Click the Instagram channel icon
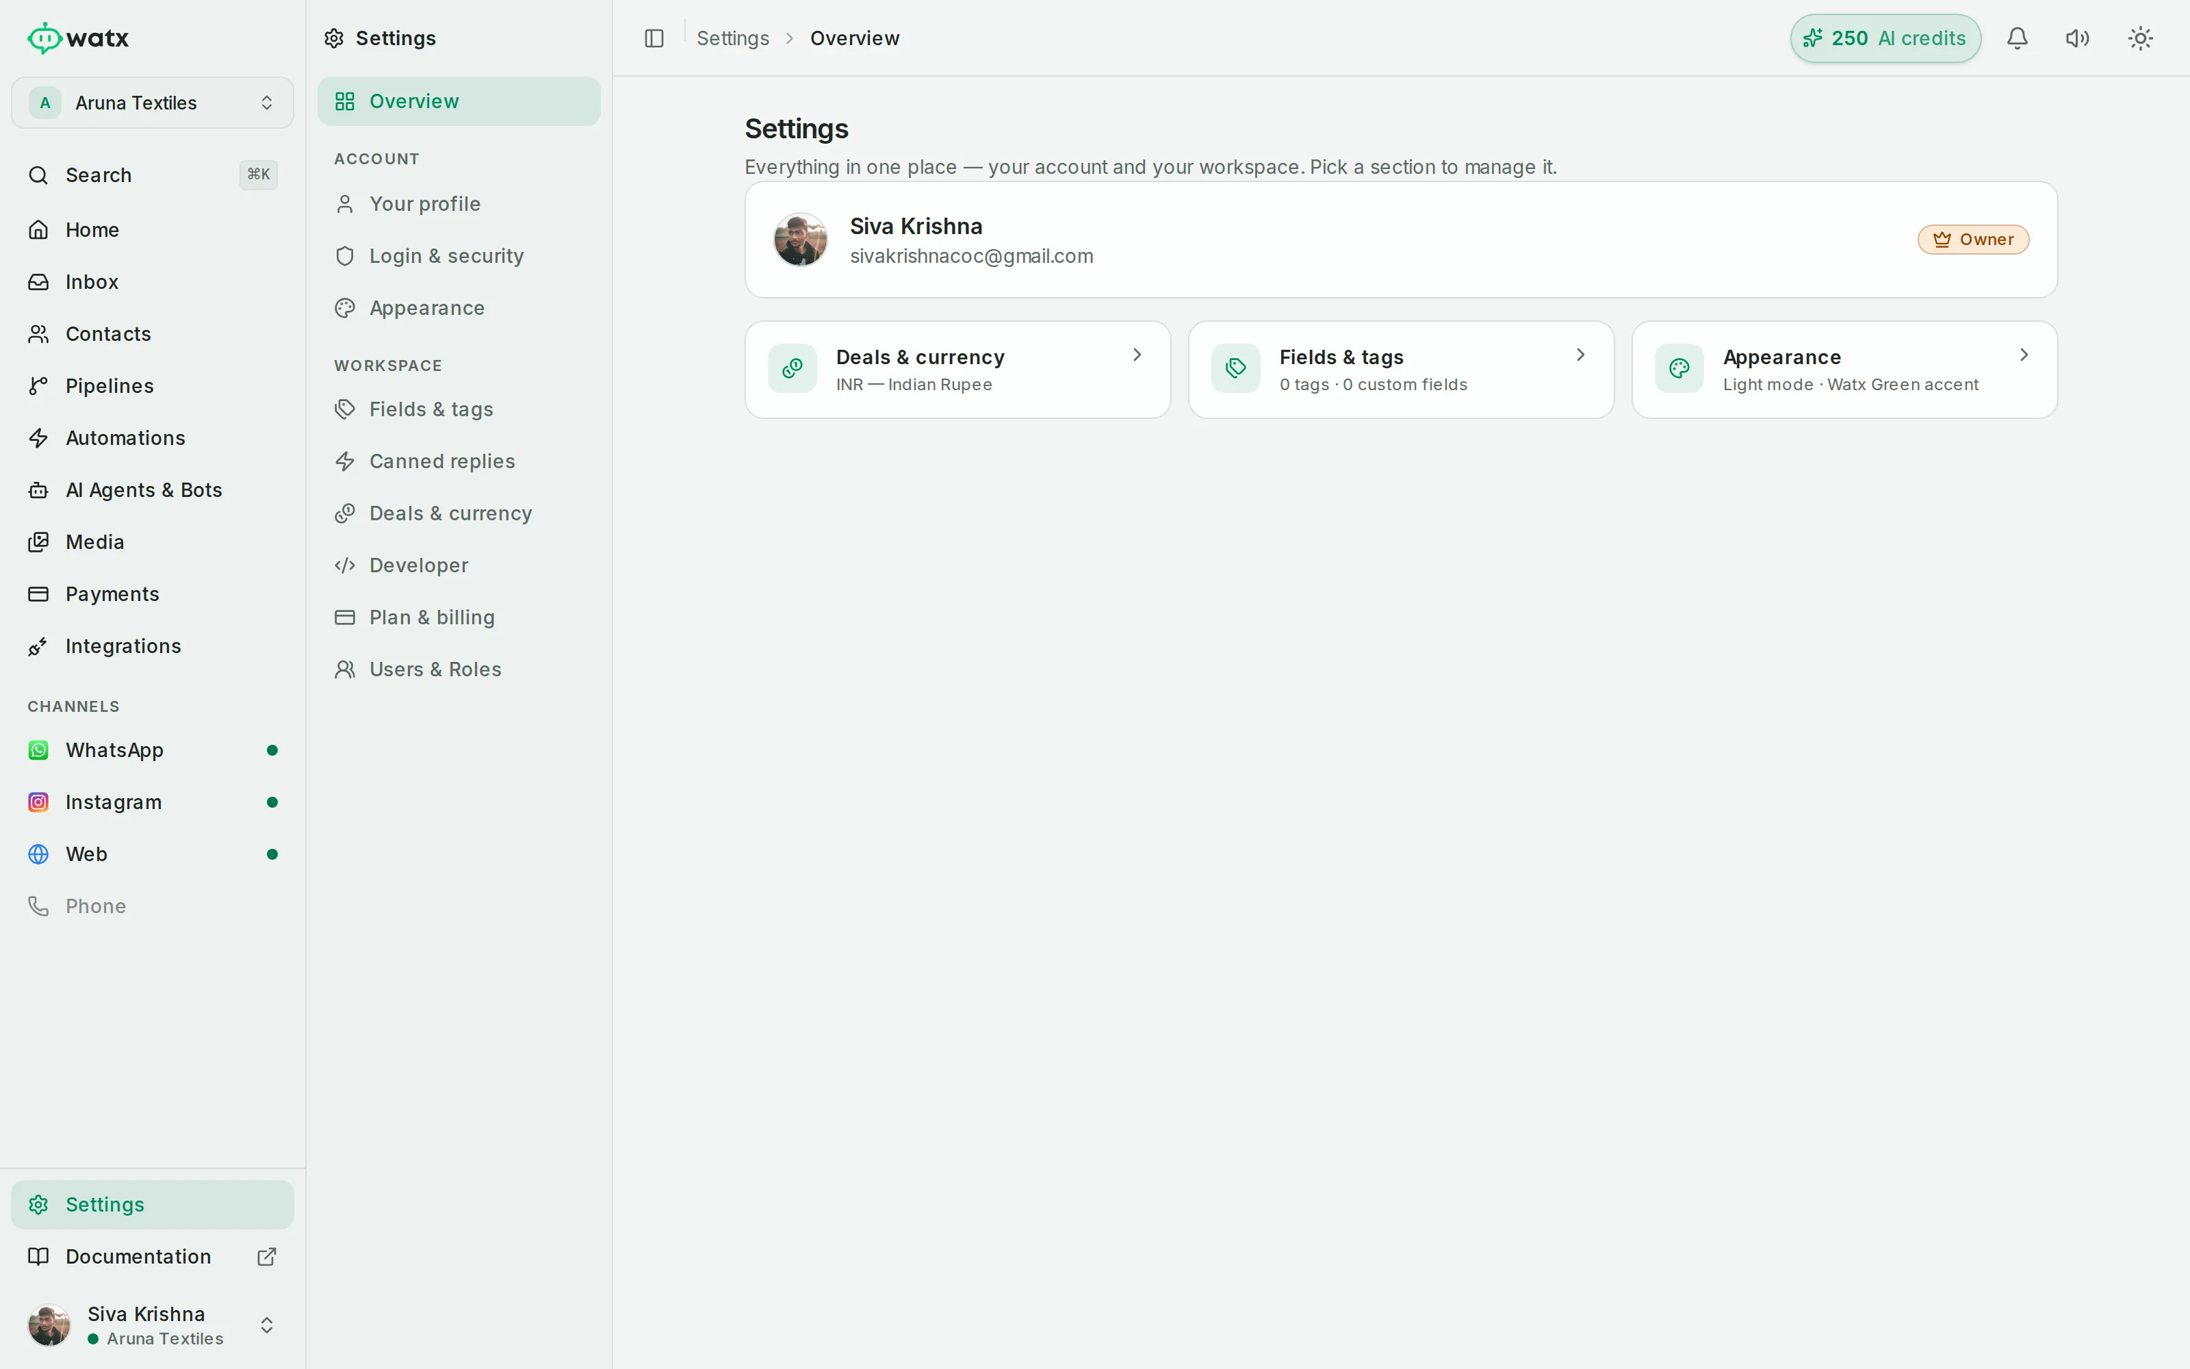 pos(38,802)
